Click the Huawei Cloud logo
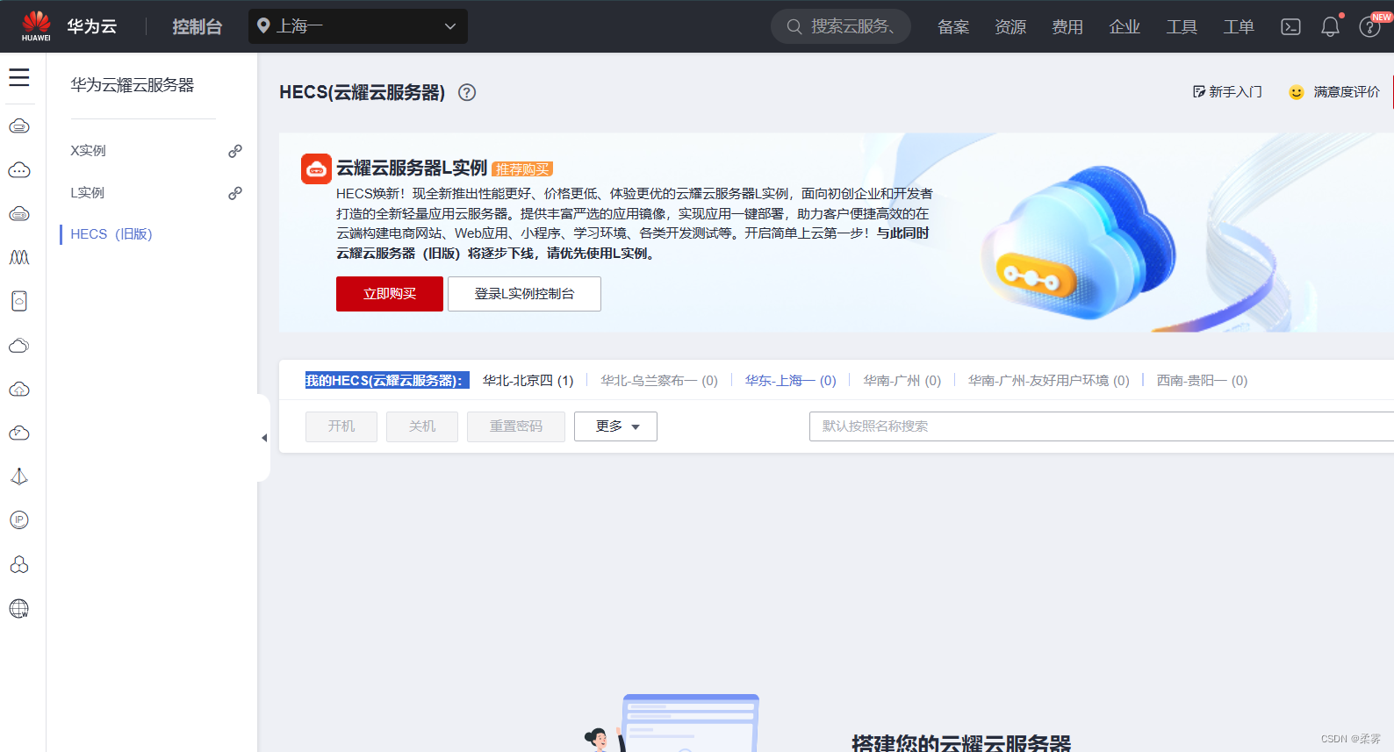The height and width of the screenshot is (752, 1394). (x=36, y=25)
